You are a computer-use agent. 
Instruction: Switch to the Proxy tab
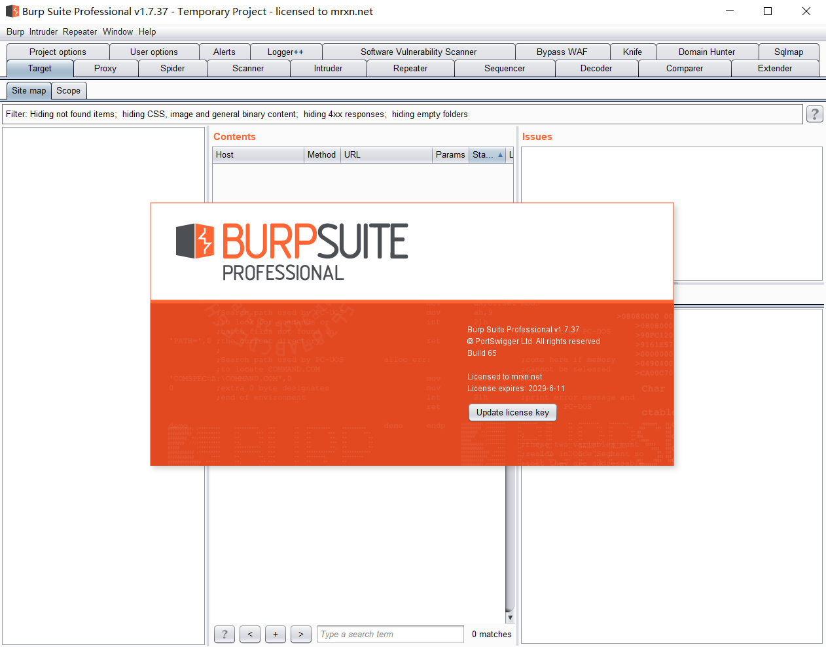tap(105, 69)
